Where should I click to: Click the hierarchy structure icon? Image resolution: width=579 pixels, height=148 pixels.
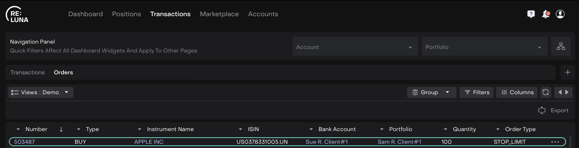[x=561, y=46]
